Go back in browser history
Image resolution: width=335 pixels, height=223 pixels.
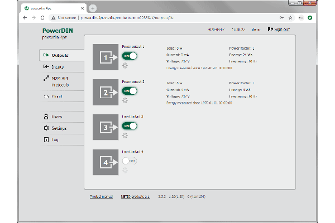click(x=25, y=18)
